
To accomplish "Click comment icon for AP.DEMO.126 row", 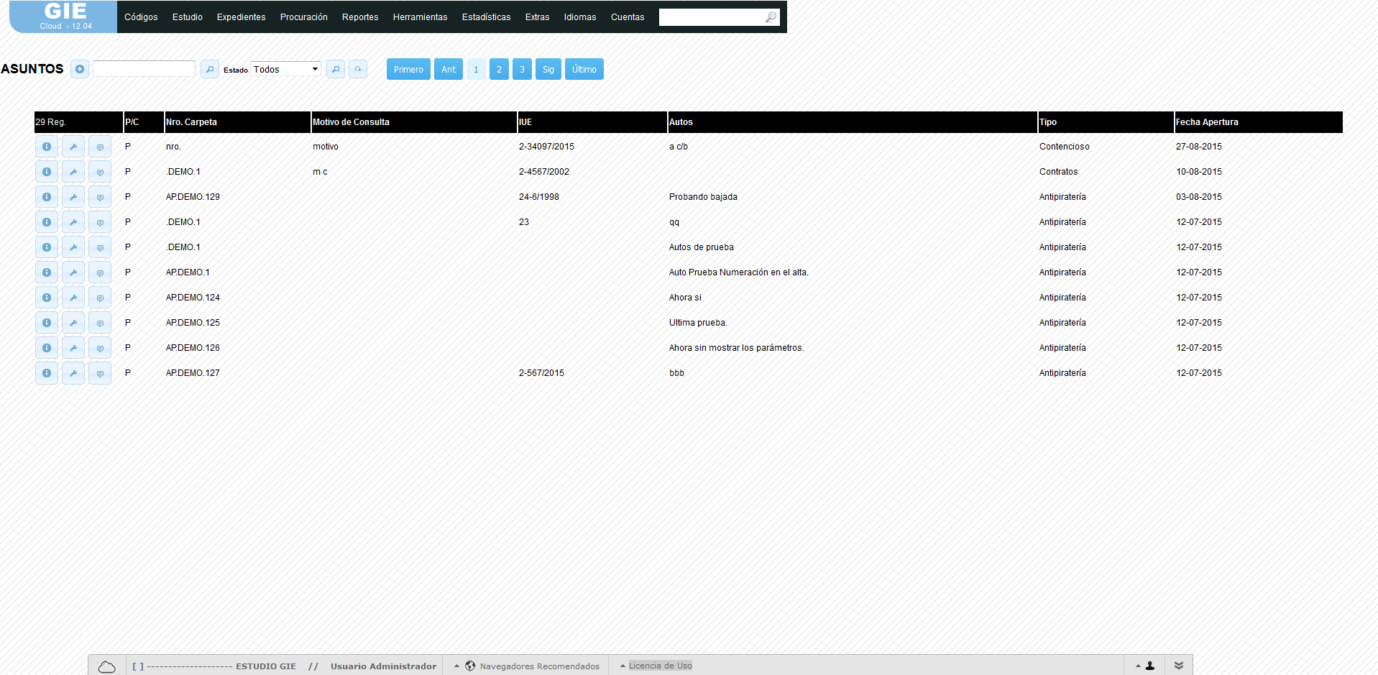I will [100, 348].
